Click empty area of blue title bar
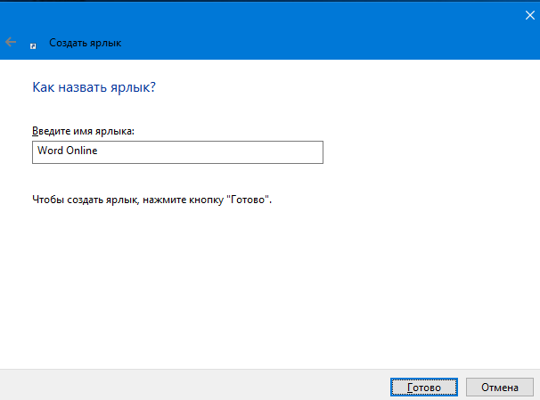 [x=310, y=31]
